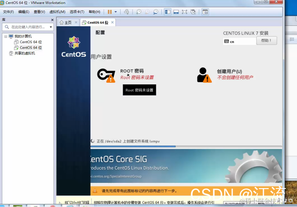Click the 请先完成带有此图标标记的内容 warning message
The width and height of the screenshot is (297, 207).
coord(139,191)
